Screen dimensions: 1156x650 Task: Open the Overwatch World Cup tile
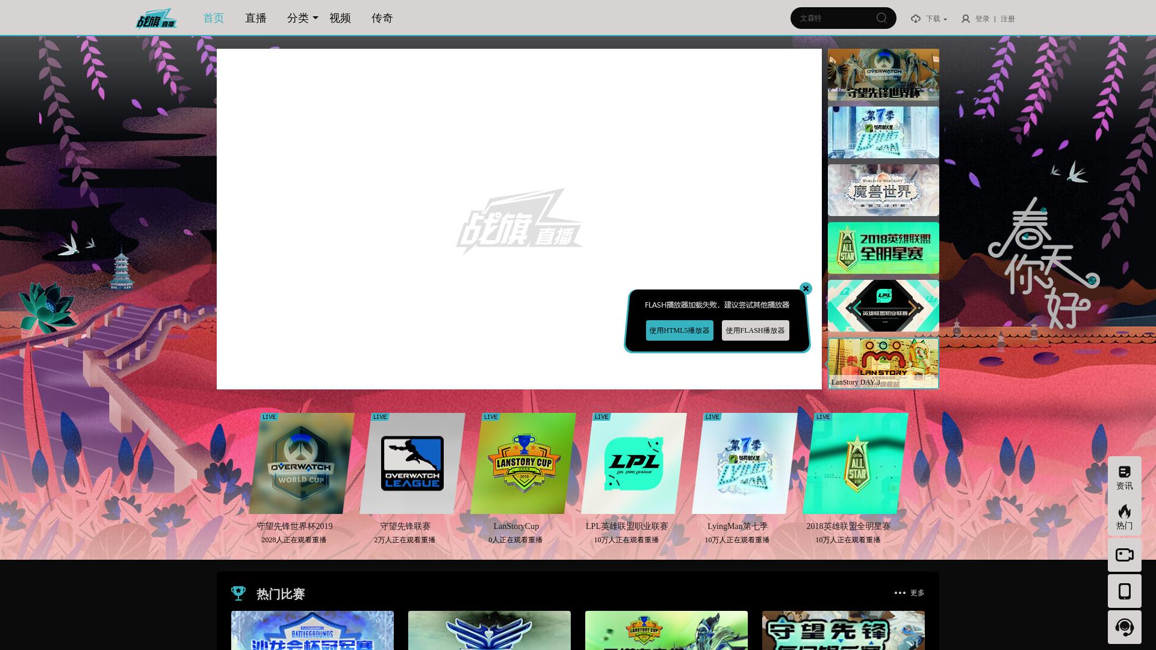302,463
